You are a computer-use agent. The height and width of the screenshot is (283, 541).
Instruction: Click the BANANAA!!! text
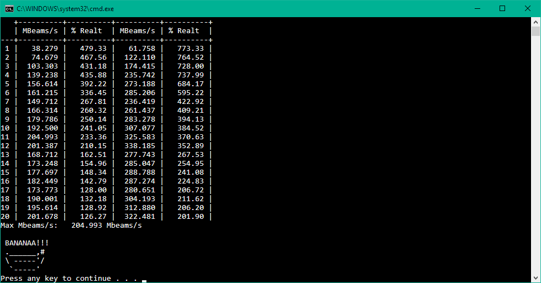[x=27, y=243]
